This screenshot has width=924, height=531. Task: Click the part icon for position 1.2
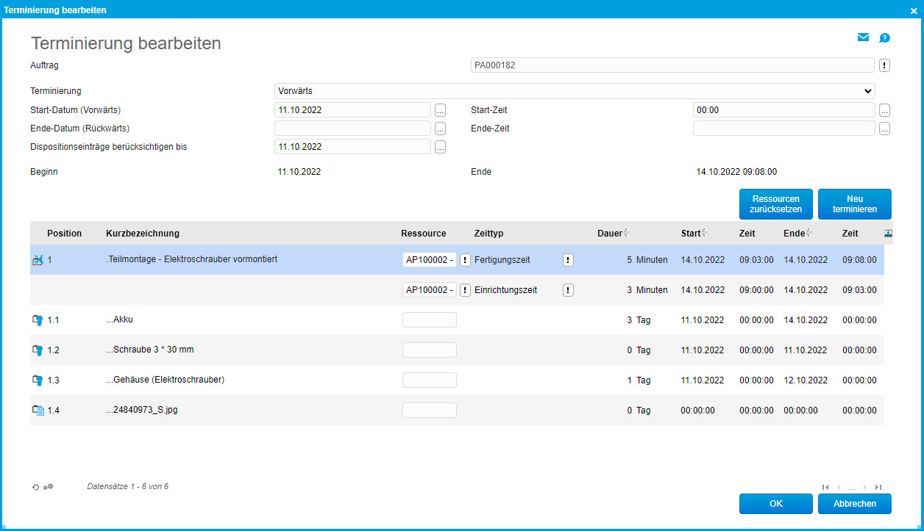38,350
